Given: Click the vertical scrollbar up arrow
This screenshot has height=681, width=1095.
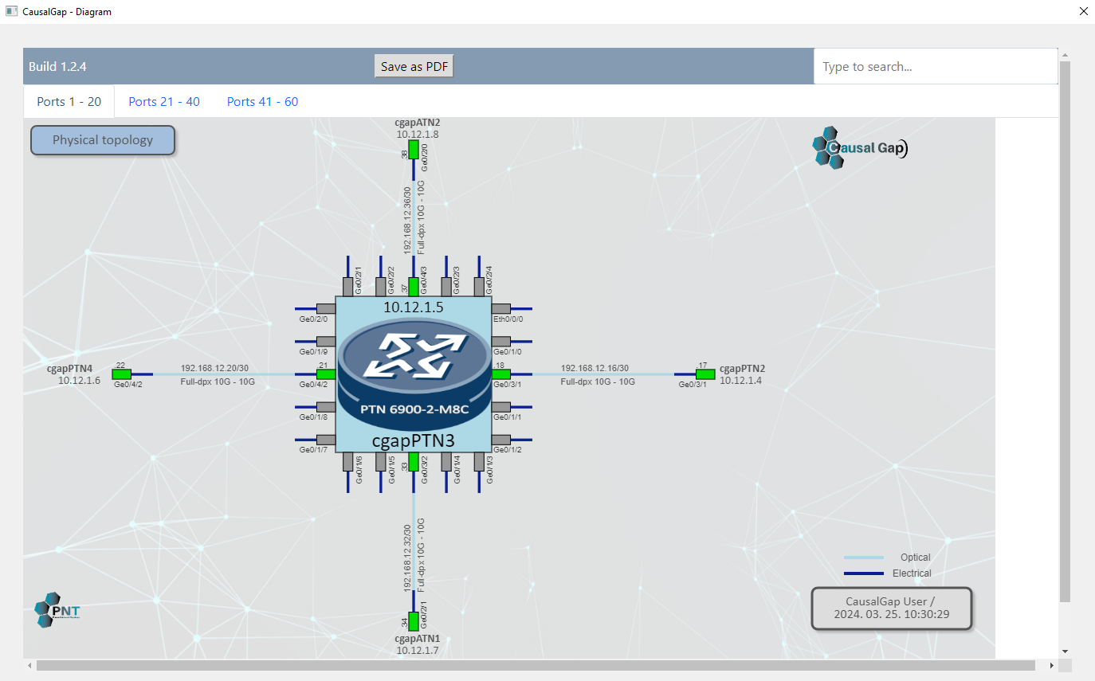Looking at the screenshot, I should [1065, 54].
